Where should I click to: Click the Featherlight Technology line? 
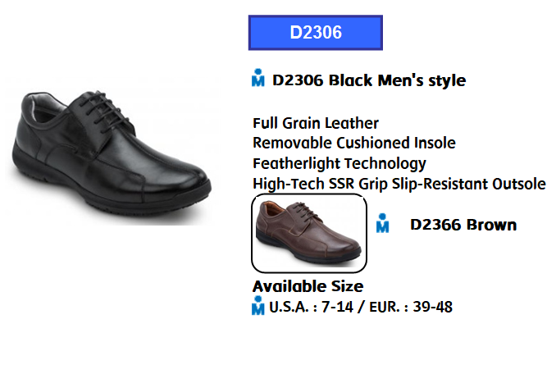tap(340, 163)
